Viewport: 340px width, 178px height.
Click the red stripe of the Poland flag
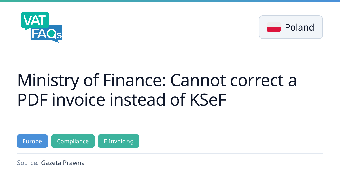click(x=274, y=30)
